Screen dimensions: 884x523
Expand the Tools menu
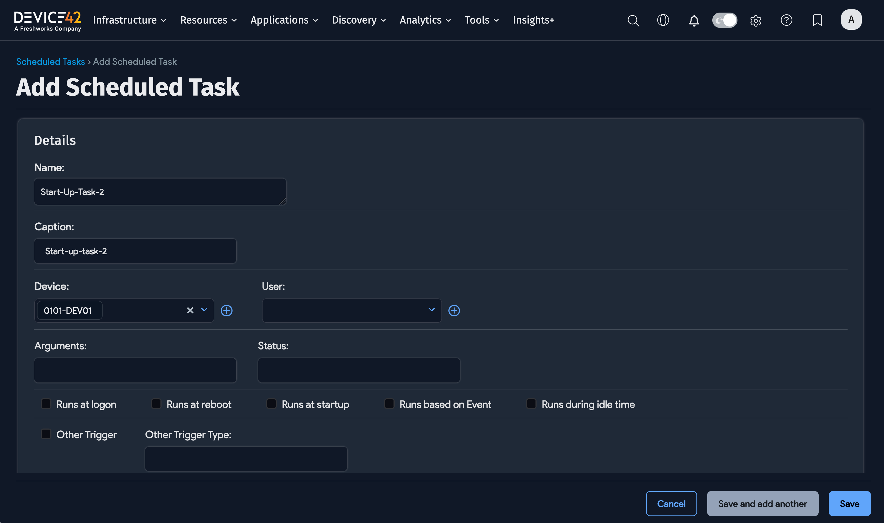(x=481, y=20)
